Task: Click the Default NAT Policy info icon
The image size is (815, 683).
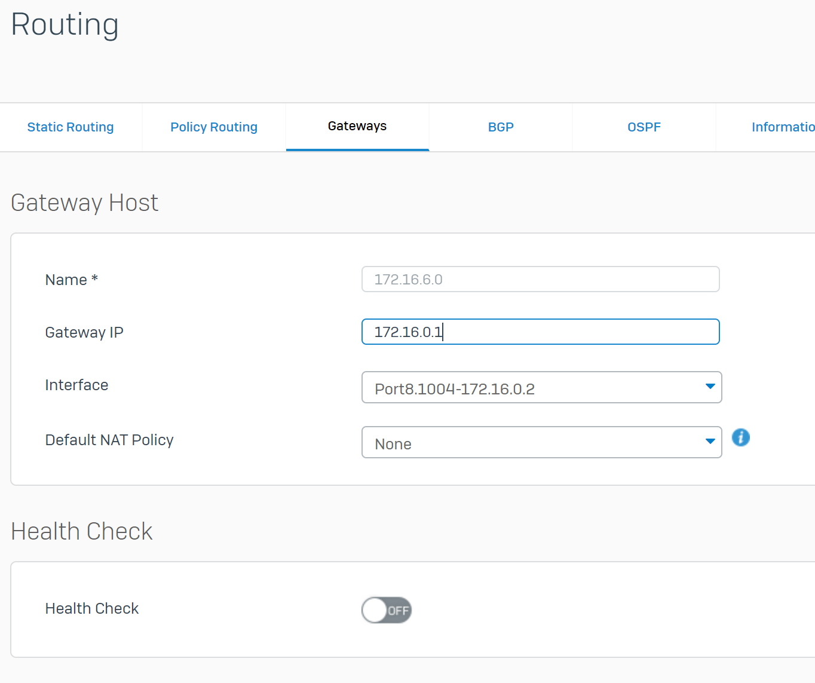Action: pos(740,437)
